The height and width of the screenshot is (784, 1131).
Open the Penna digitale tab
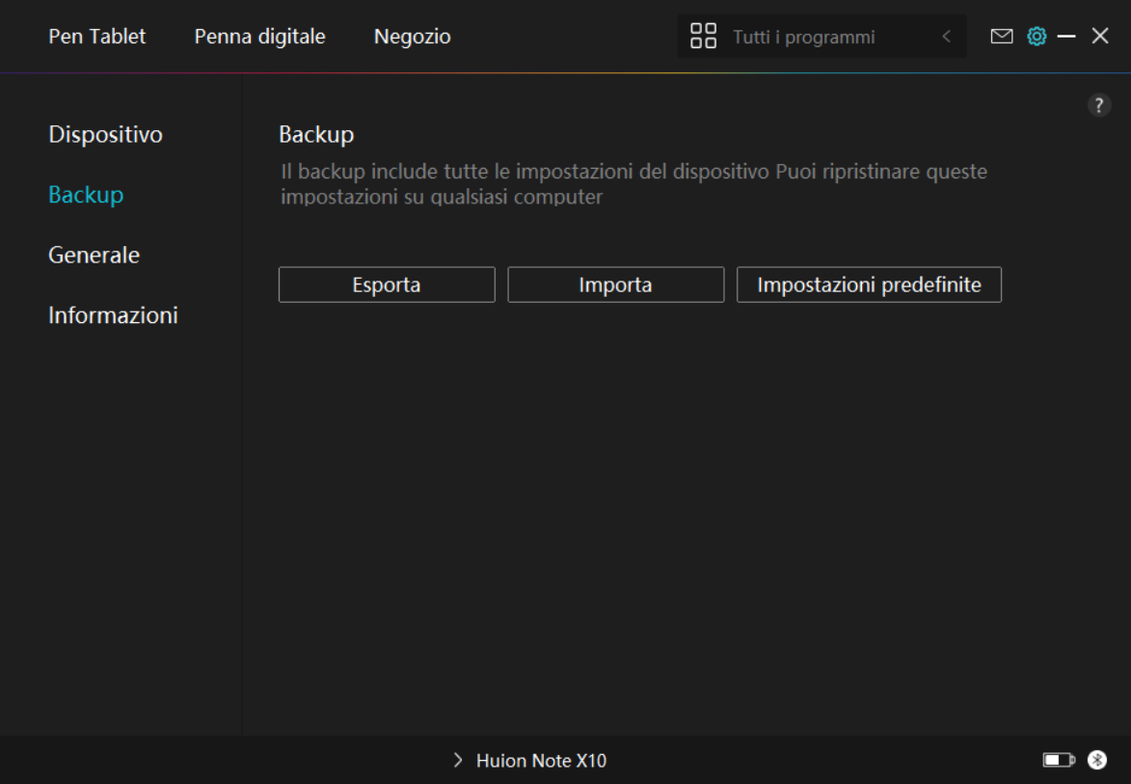point(259,37)
